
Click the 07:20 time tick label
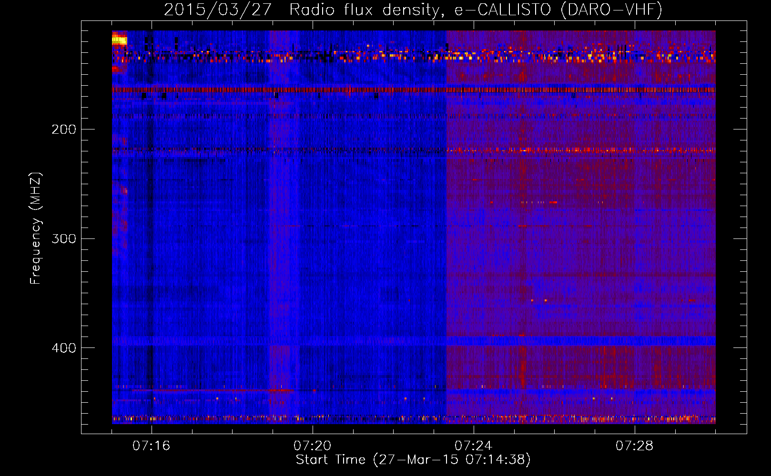coord(313,446)
